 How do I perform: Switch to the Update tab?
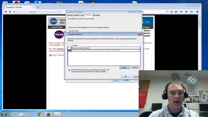click(76, 15)
